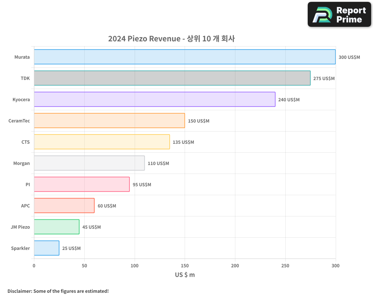This screenshot has height=298, width=373.
Task: Select the TDK revenue bar
Action: point(172,78)
